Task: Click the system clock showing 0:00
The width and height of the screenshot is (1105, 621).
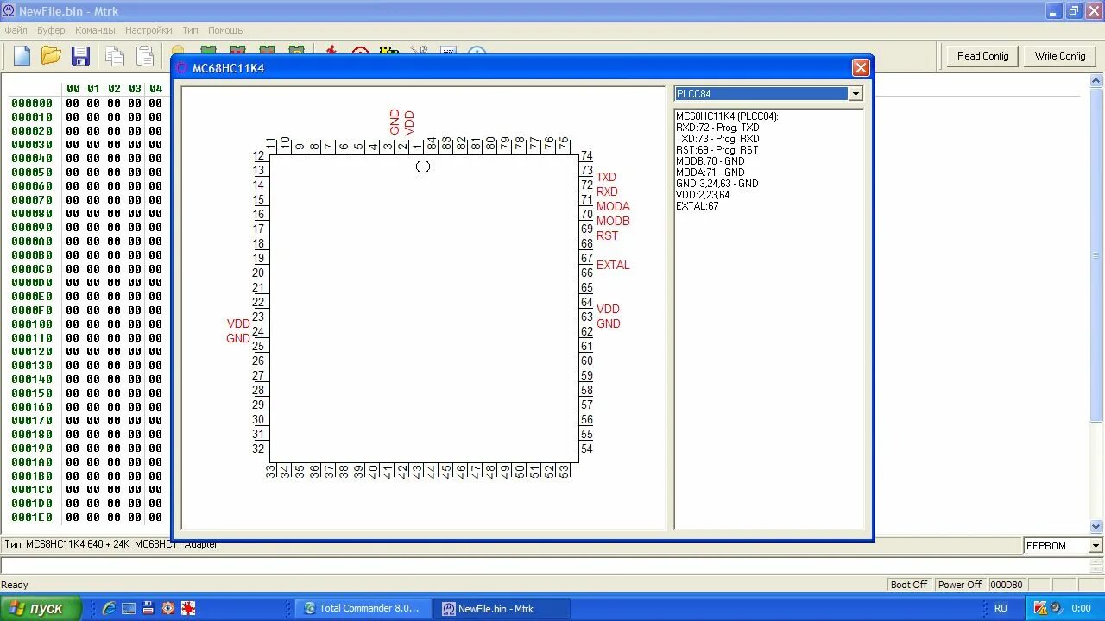Action: click(x=1081, y=608)
